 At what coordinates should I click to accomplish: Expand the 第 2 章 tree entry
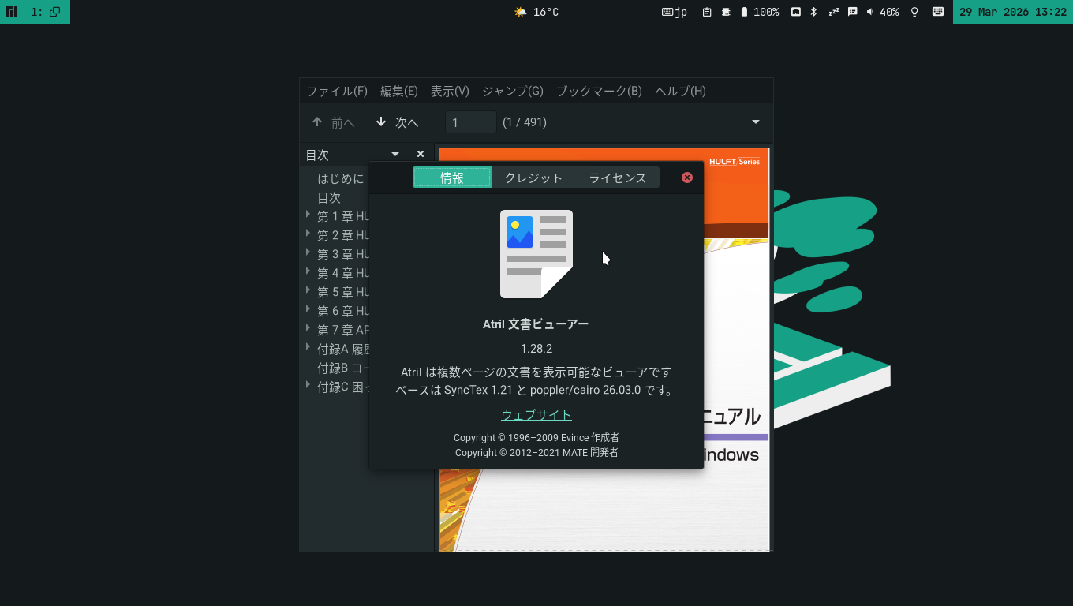(308, 234)
